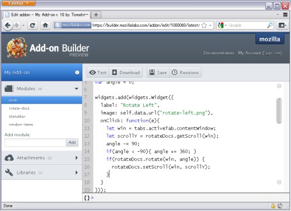Click the status bar padlock icon
This screenshot has height=211, width=291.
(x=273, y=206)
